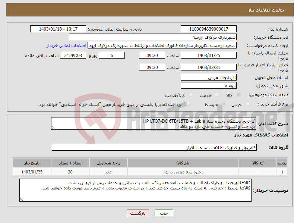
Task: Select the کالا/خدمت radio button
Action: coord(190,95)
